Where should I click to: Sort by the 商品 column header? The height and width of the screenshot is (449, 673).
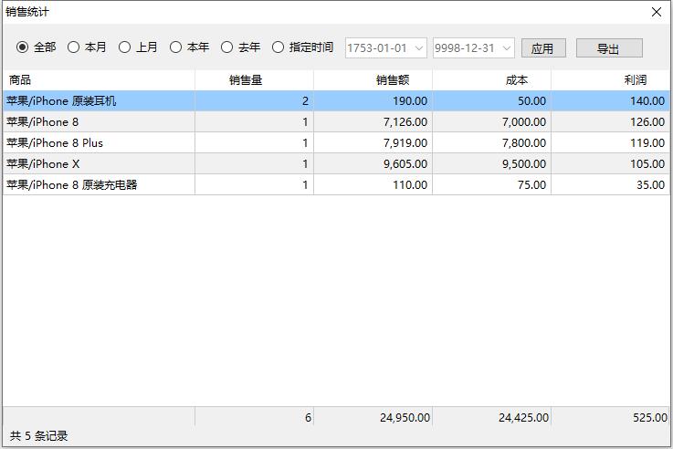pos(99,79)
